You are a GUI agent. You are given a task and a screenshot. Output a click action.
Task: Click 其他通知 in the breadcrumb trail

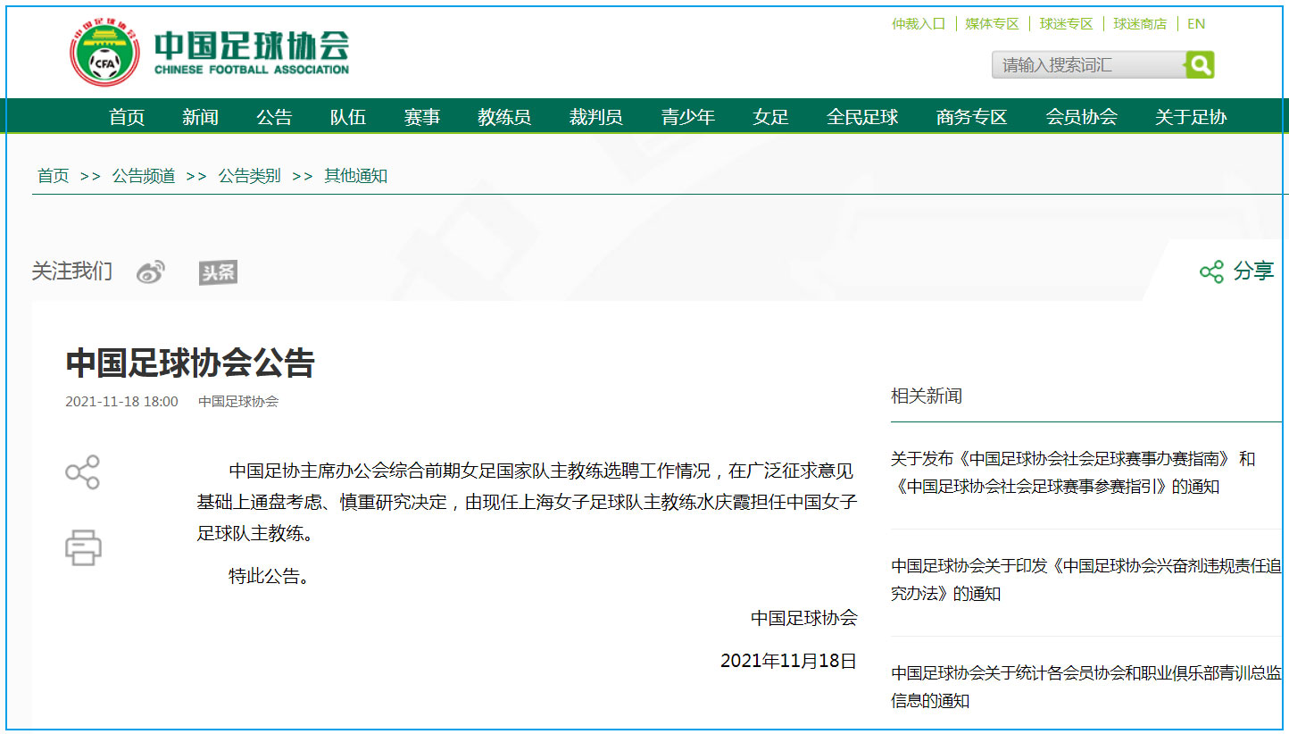tap(355, 176)
